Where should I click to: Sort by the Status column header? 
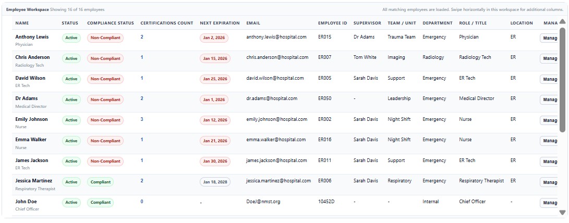click(70, 23)
